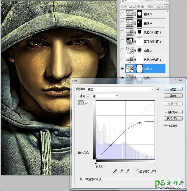Click the 自动 auto button
Viewport: 187px width, 191px height.
[x=173, y=112]
